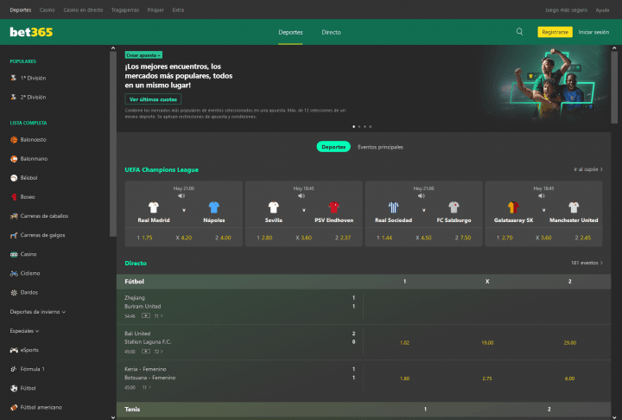Select odds 6.00 for Botsuana Femenino
This screenshot has height=420, width=622.
(569, 379)
